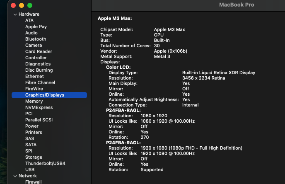Click the 3456 x 2234 Retina resolution
This screenshot has height=184, width=285.
point(203,78)
